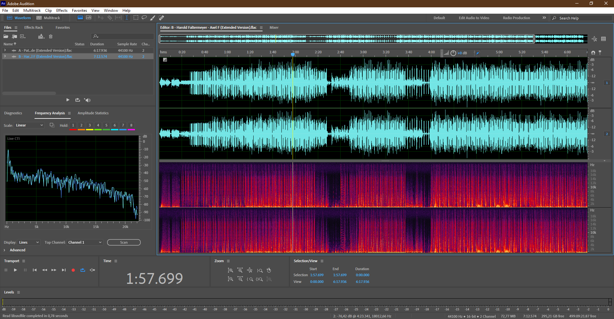Click the Insert into Multitrack icon
614x319 pixels.
click(41, 36)
